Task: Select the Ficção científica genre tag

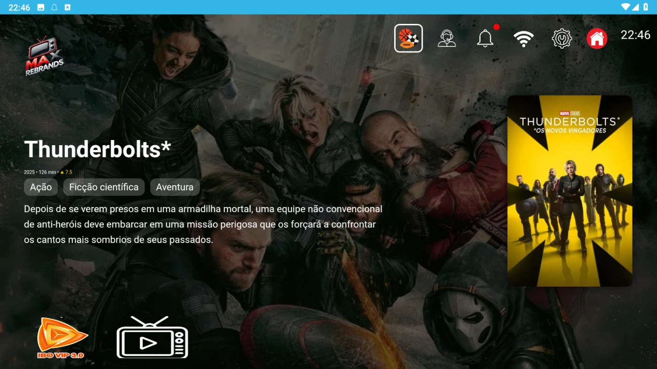Action: [x=104, y=187]
